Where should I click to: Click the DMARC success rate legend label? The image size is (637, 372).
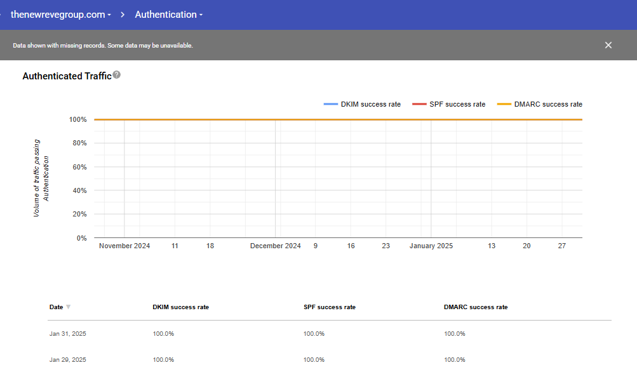tap(548, 104)
